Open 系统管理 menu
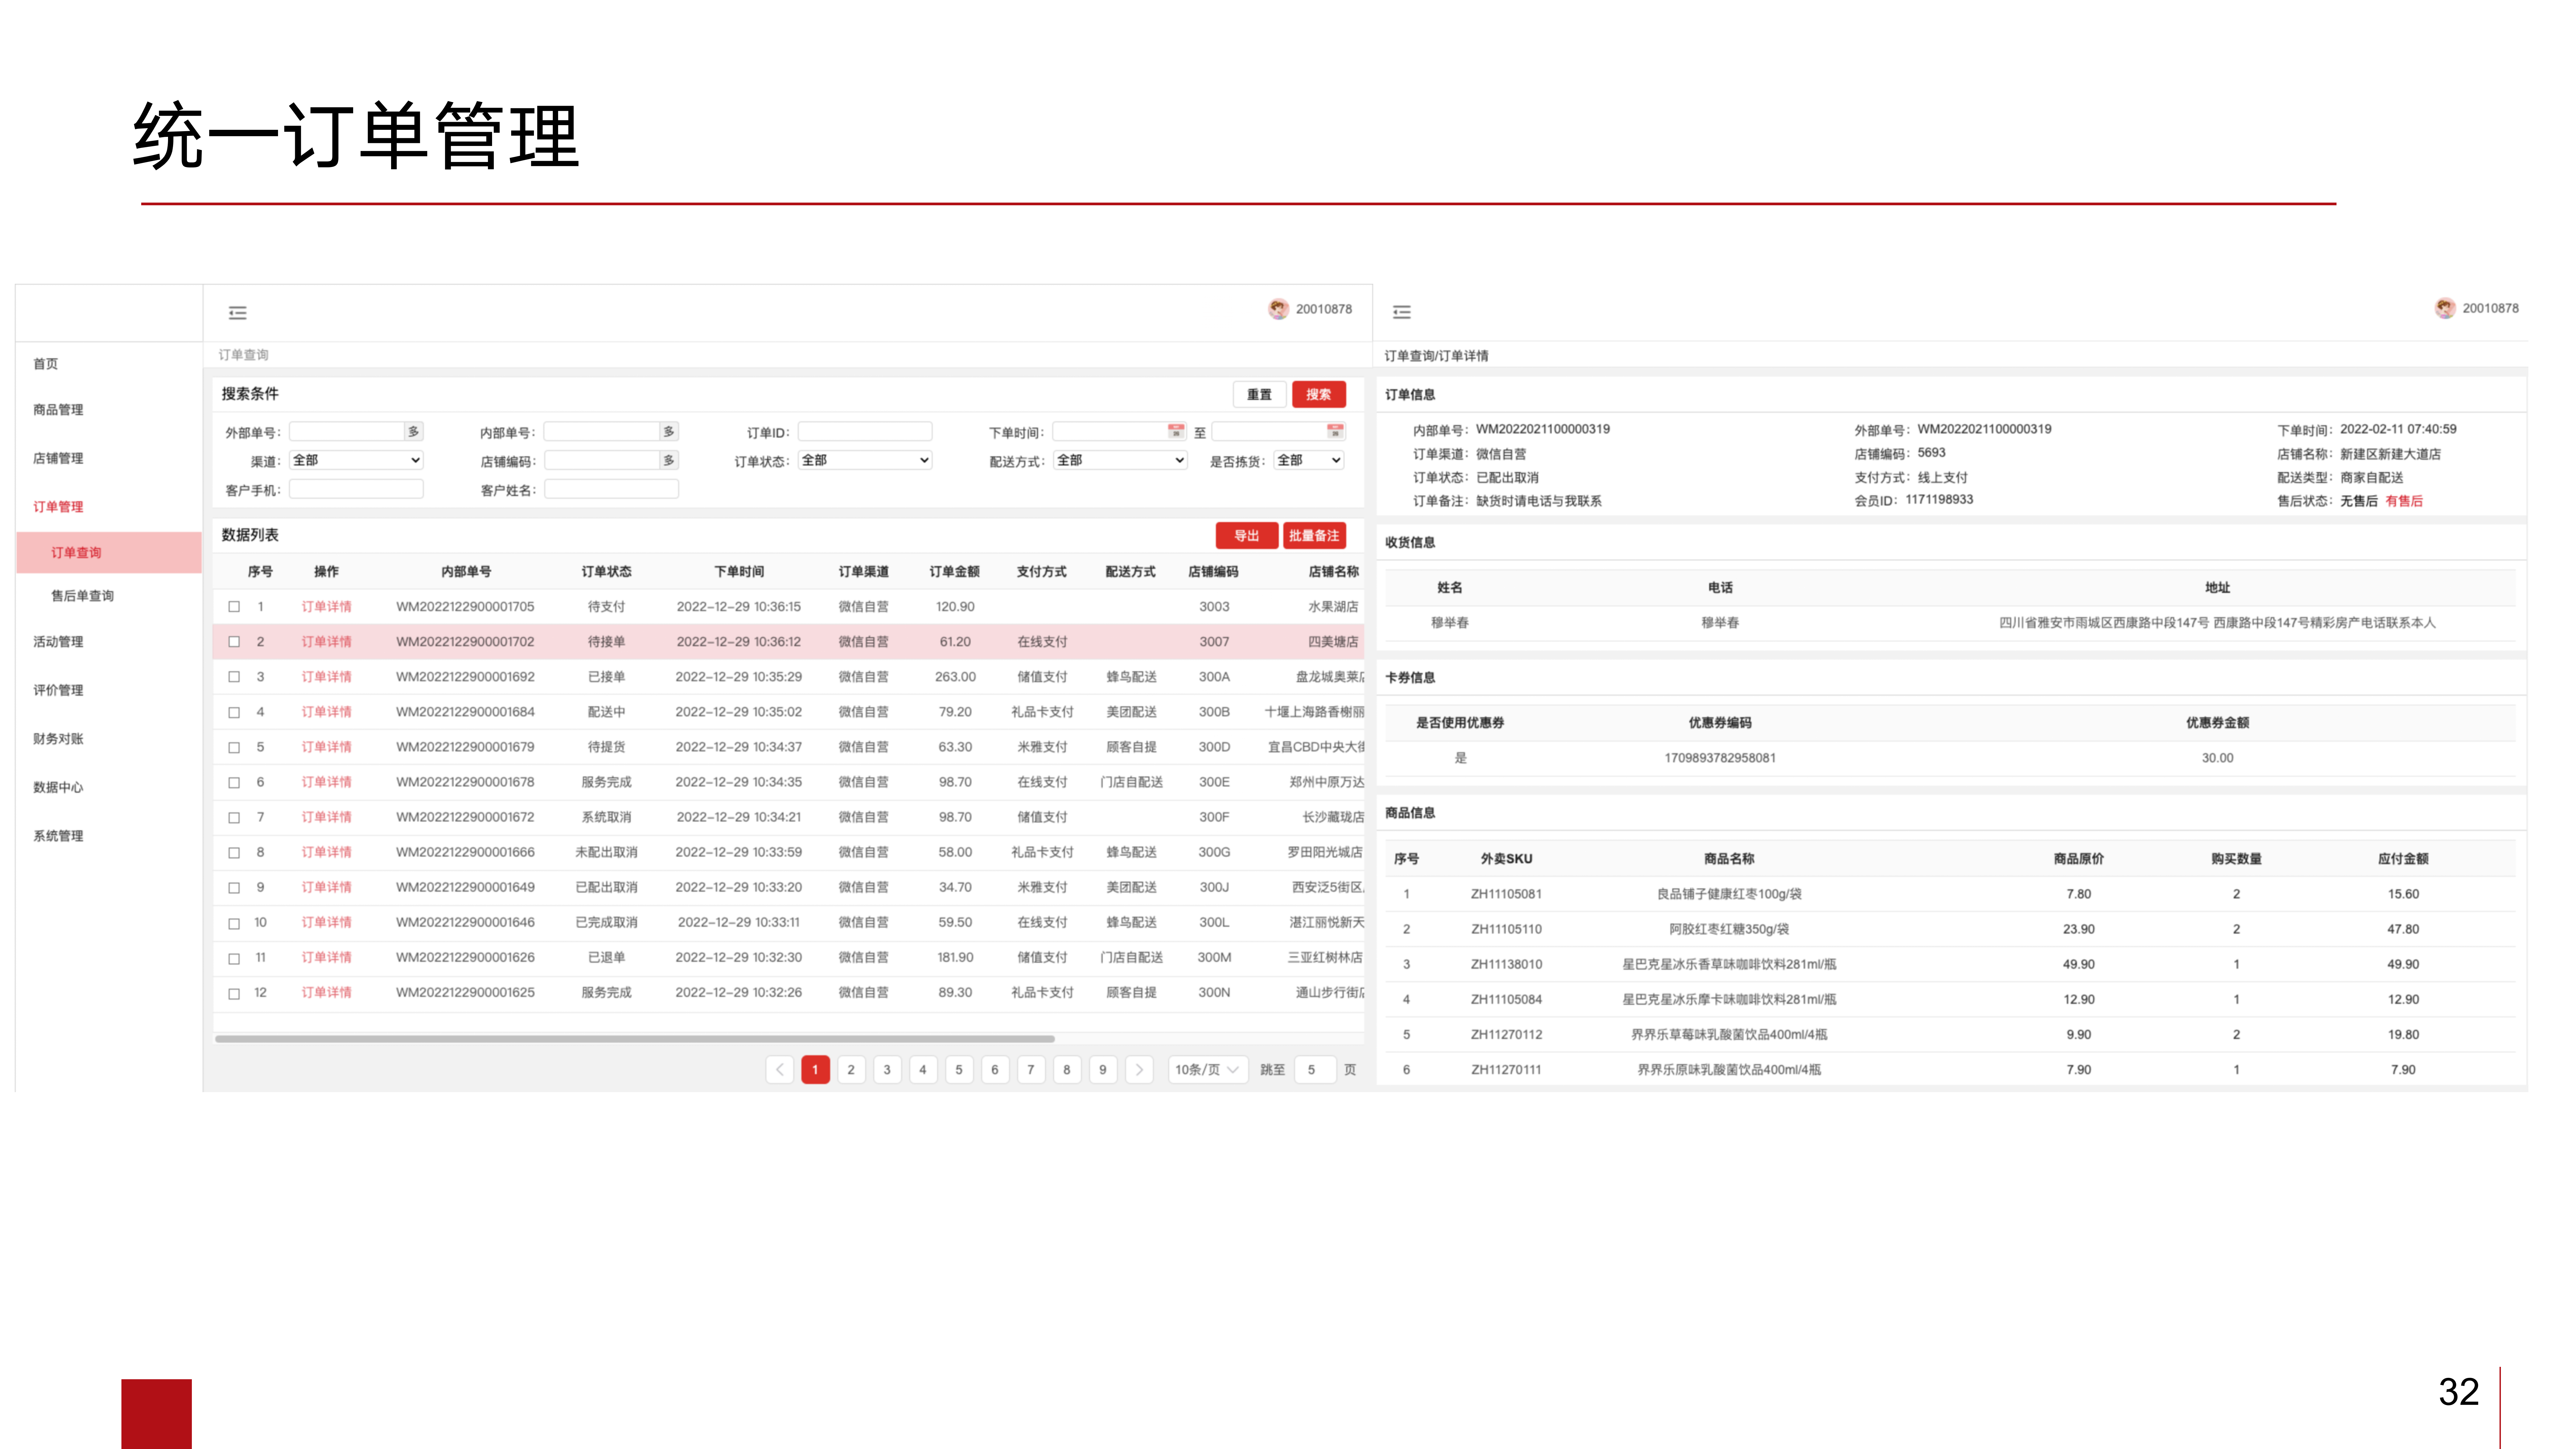Image resolution: width=2576 pixels, height=1449 pixels. click(58, 836)
